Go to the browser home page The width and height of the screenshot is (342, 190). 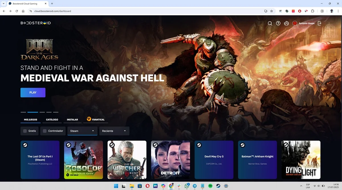point(23,11)
